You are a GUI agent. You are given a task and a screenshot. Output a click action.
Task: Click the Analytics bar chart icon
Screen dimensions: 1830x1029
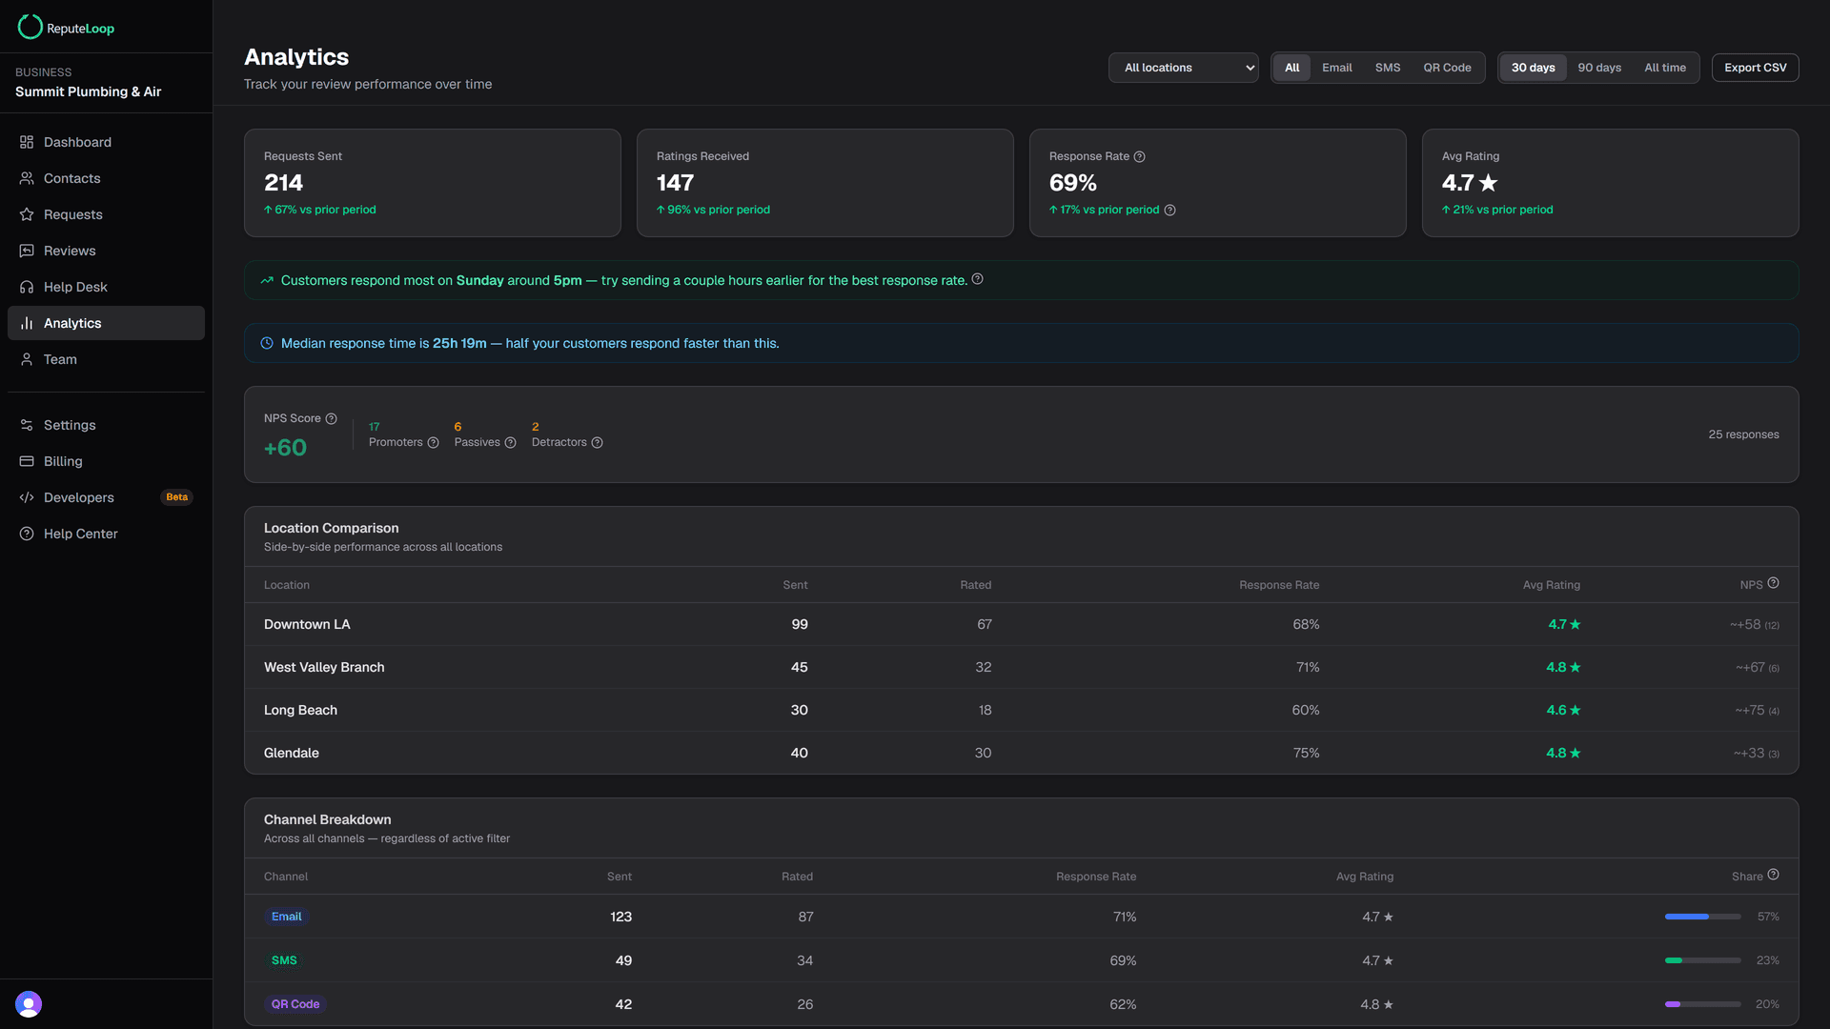pos(27,323)
